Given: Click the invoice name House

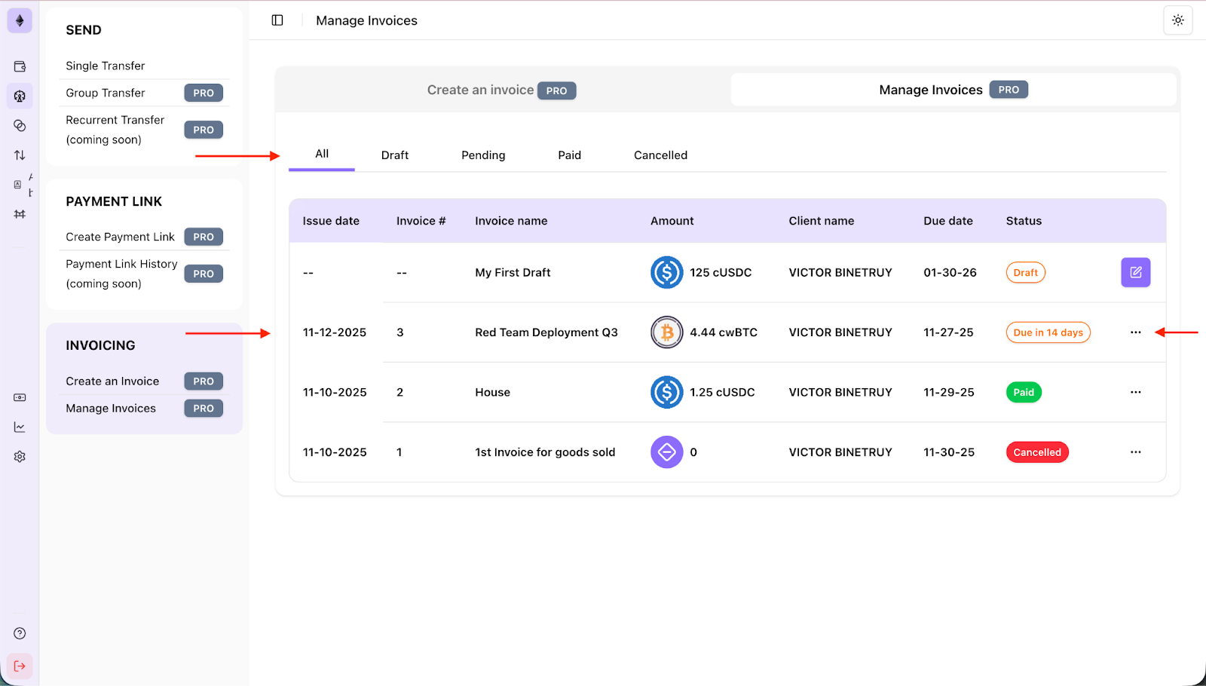Looking at the screenshot, I should point(493,392).
